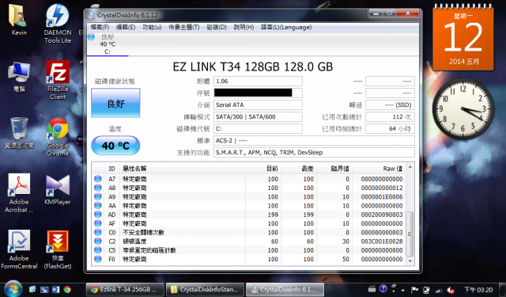This screenshot has height=297, width=506.
Task: Click the Windows Start orb
Action: click(x=13, y=288)
